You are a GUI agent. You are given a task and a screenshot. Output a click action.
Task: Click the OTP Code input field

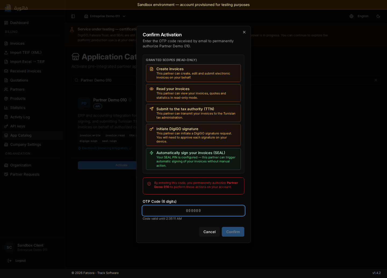coord(193,211)
